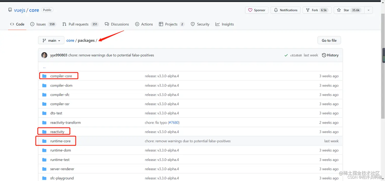
Task: Open the Actions tab
Action: pos(144,24)
